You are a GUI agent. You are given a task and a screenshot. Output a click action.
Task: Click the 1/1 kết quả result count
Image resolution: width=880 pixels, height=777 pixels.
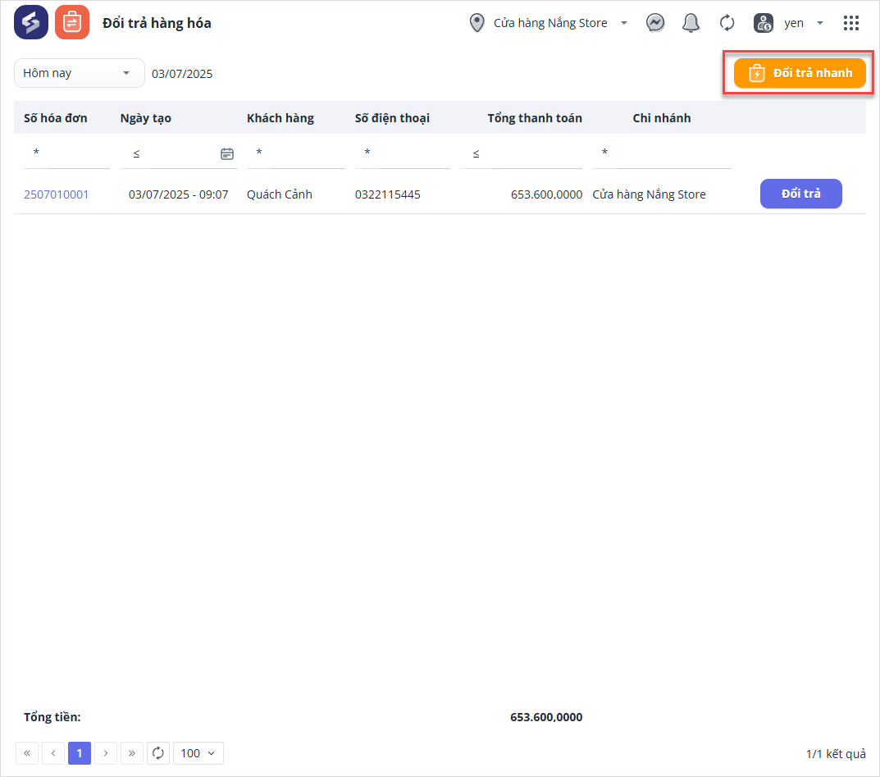[836, 754]
